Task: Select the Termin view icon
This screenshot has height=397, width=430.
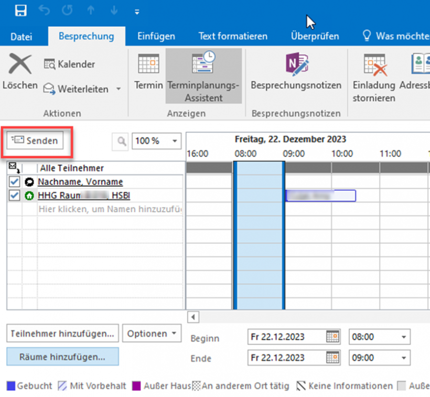Action: click(x=148, y=65)
